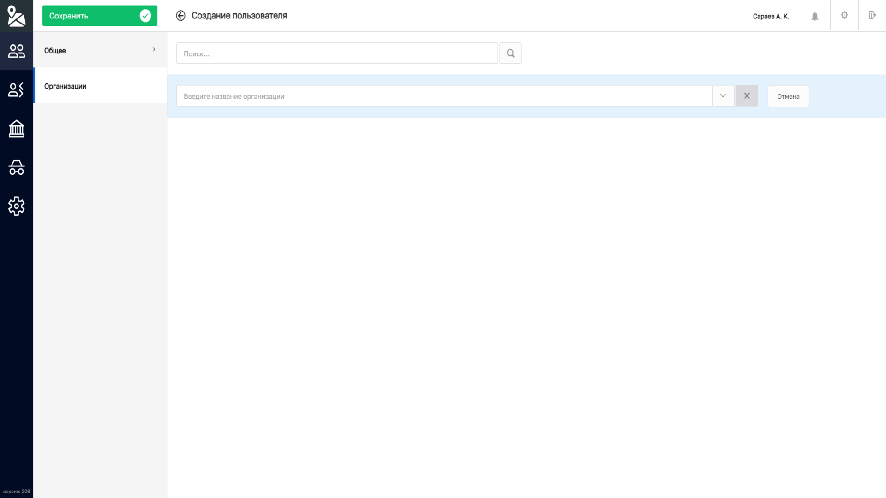Click the logout icon
Viewport: 886px width, 498px height.
pyautogui.click(x=872, y=15)
